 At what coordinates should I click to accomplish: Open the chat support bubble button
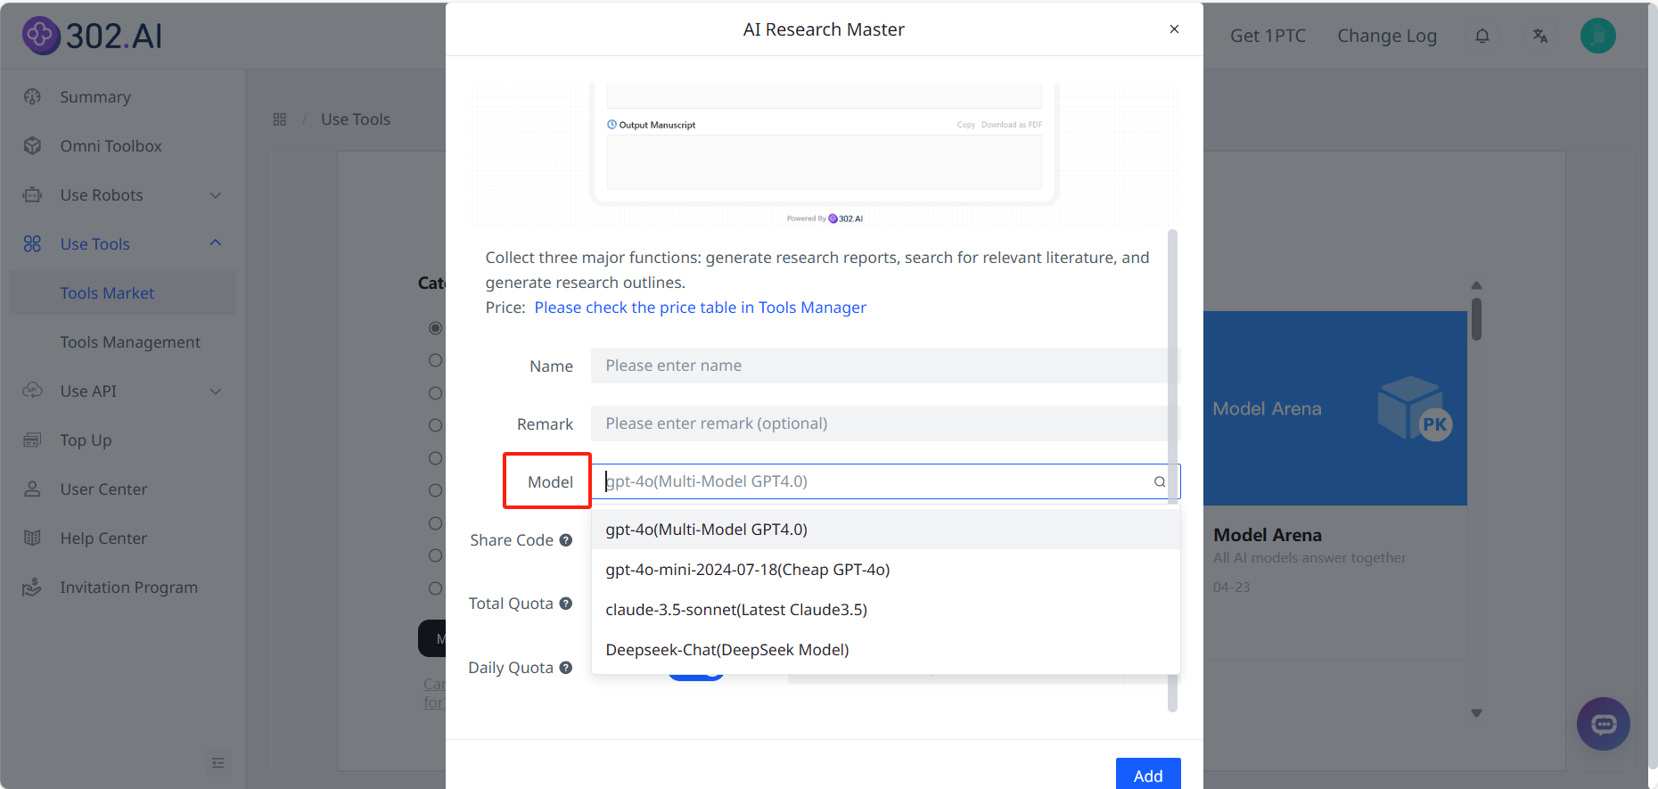coord(1603,724)
